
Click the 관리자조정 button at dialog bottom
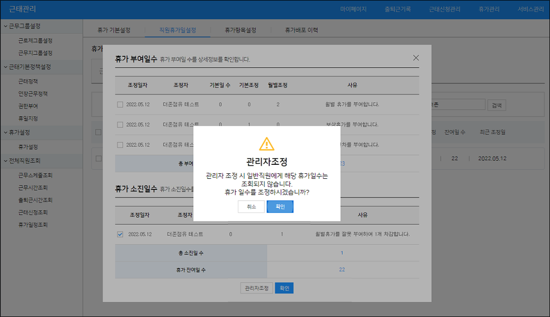pos(256,288)
